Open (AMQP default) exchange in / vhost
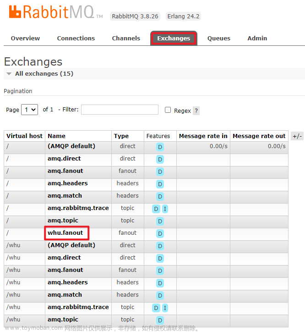 click(71, 146)
